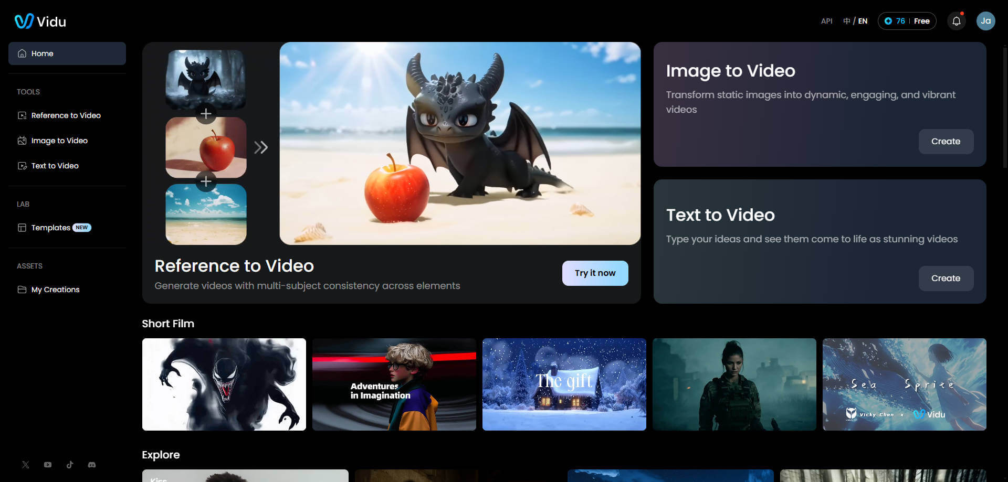The image size is (1008, 482).
Task: Switch language to Chinese (中)
Action: [846, 21]
